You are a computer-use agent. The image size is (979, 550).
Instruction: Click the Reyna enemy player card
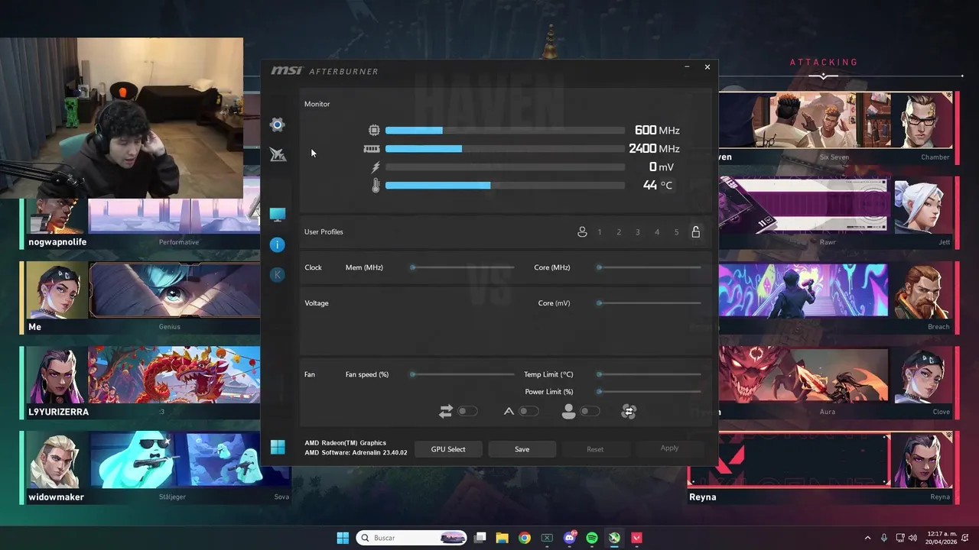tap(822, 467)
